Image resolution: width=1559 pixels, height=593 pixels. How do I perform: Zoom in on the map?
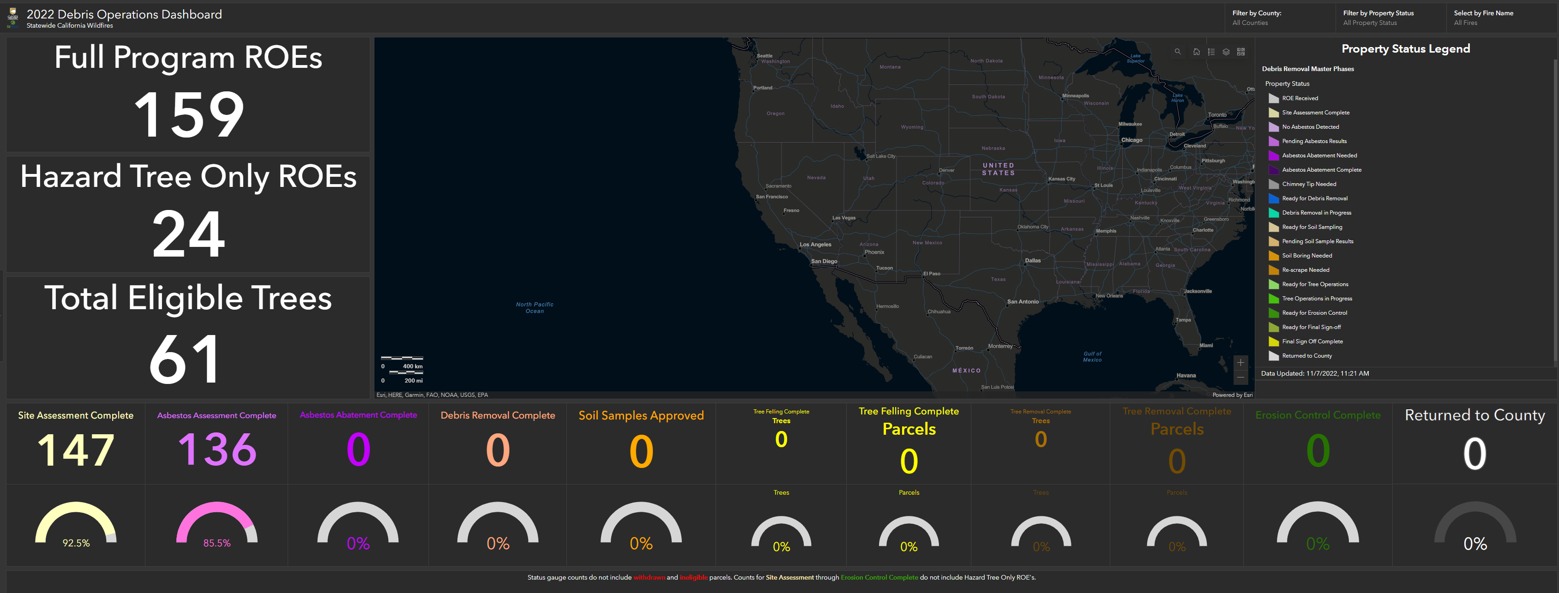[1240, 362]
